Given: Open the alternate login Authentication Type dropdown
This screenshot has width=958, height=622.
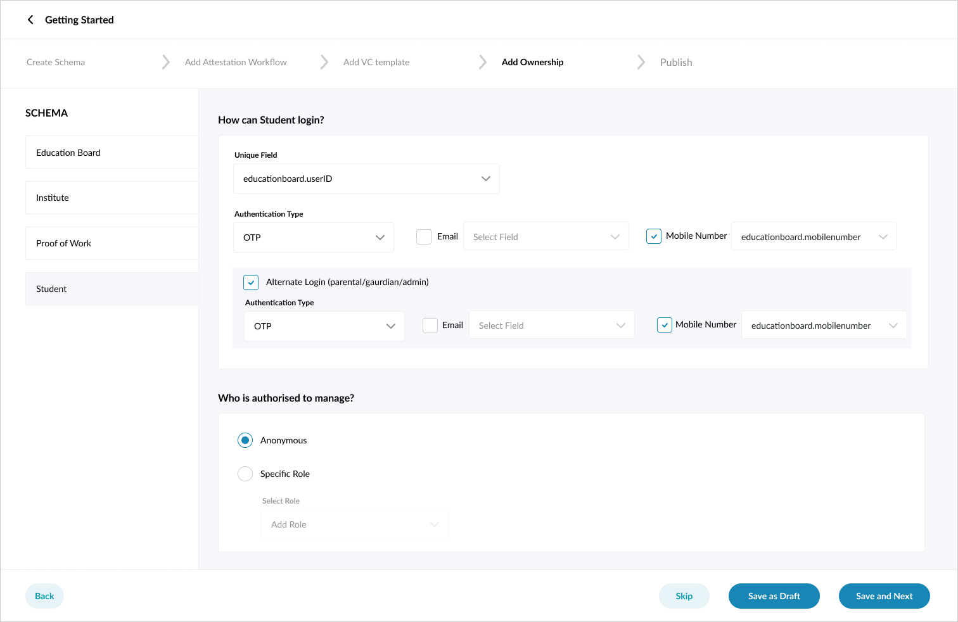Looking at the screenshot, I should (x=324, y=326).
